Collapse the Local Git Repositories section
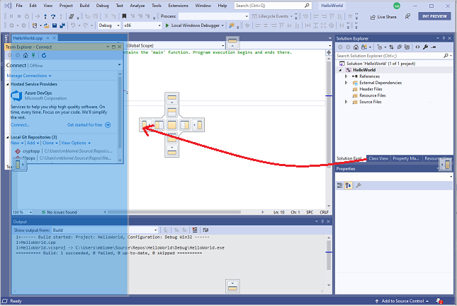This screenshot has height=306, width=457. (x=8, y=137)
